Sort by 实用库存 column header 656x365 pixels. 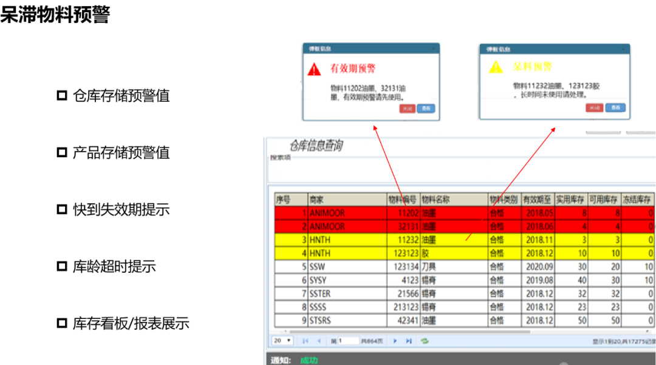coord(571,199)
